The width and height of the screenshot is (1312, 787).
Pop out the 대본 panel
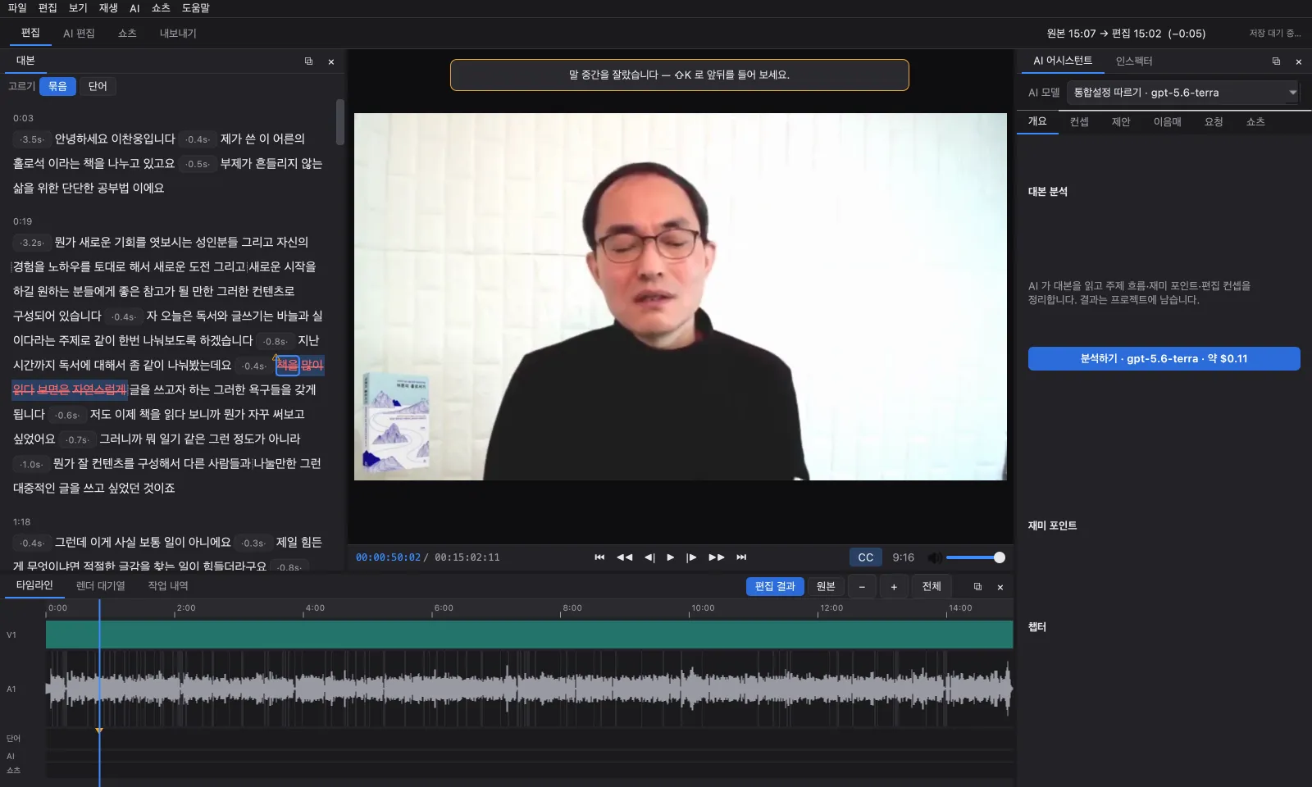(308, 61)
